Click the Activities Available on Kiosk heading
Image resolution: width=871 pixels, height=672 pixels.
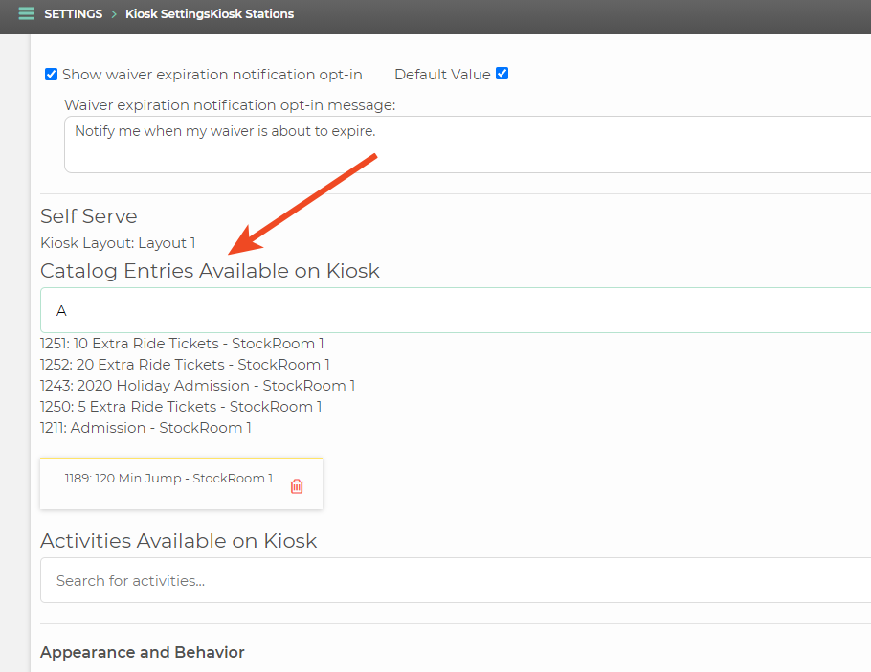tap(178, 541)
